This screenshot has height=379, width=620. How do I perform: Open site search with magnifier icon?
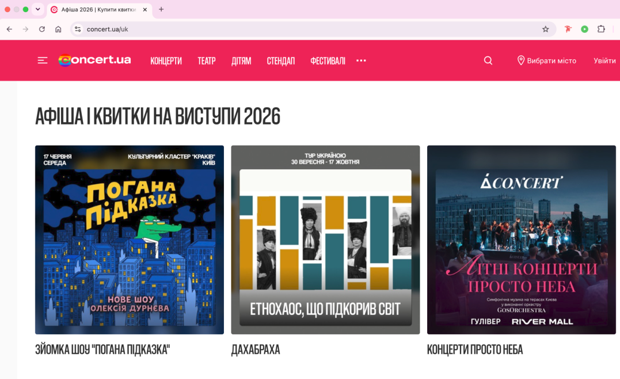(488, 60)
